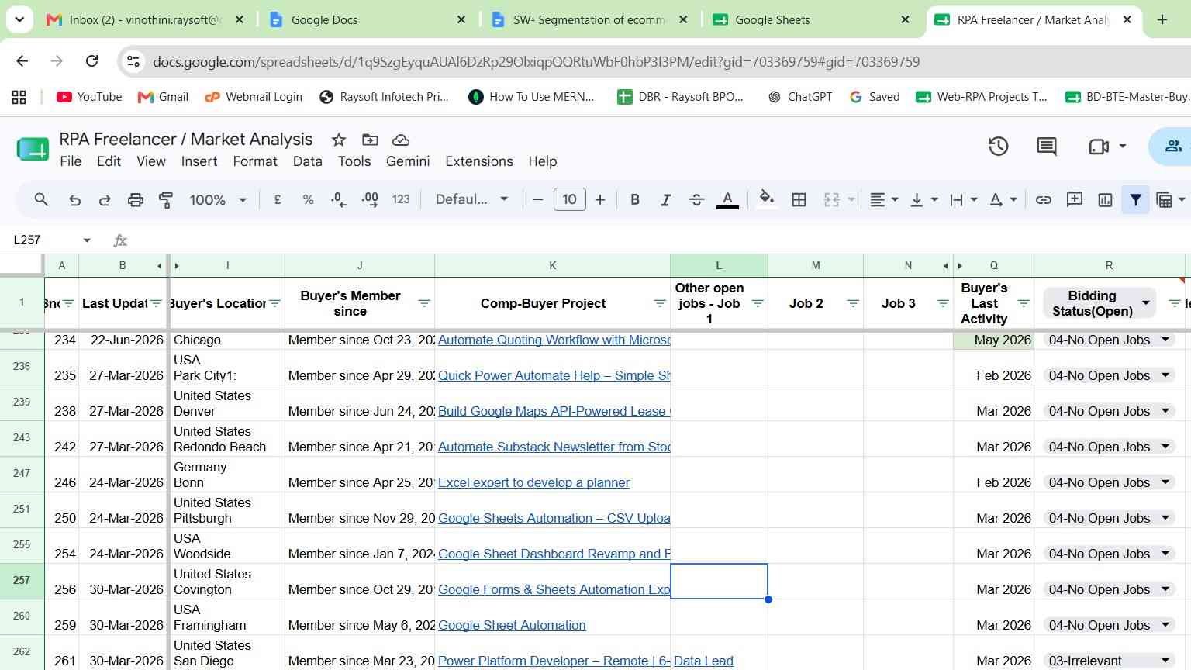Screen dimensions: 1191x670
Task: Toggle the filter funnel in toolbar
Action: pos(1135,199)
